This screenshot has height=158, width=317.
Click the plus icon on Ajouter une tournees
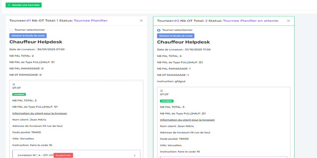click(x=9, y=5)
